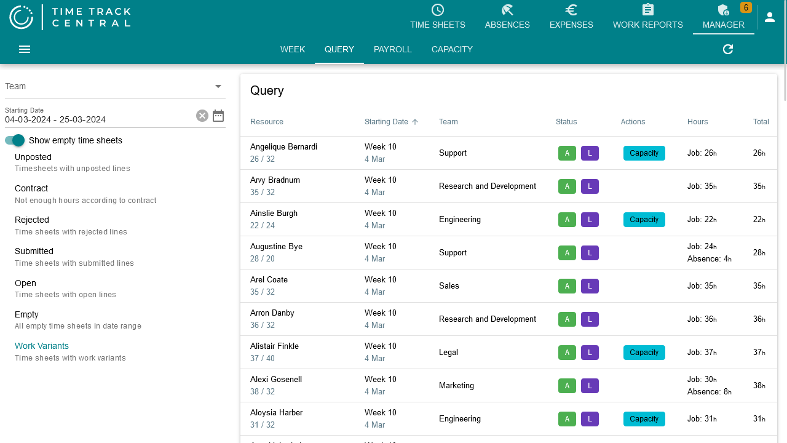The image size is (787, 443).
Task: Click Capacity button for Aloysia Harber
Action: tap(644, 419)
